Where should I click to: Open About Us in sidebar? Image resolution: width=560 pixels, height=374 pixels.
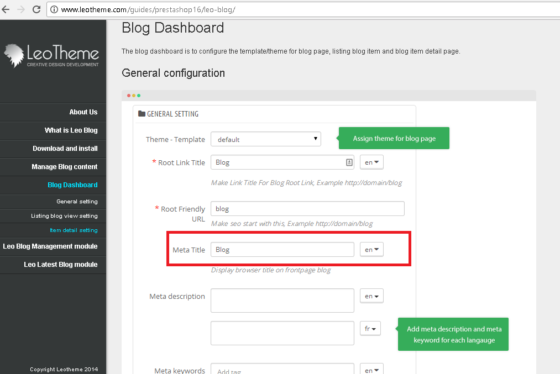(83, 112)
